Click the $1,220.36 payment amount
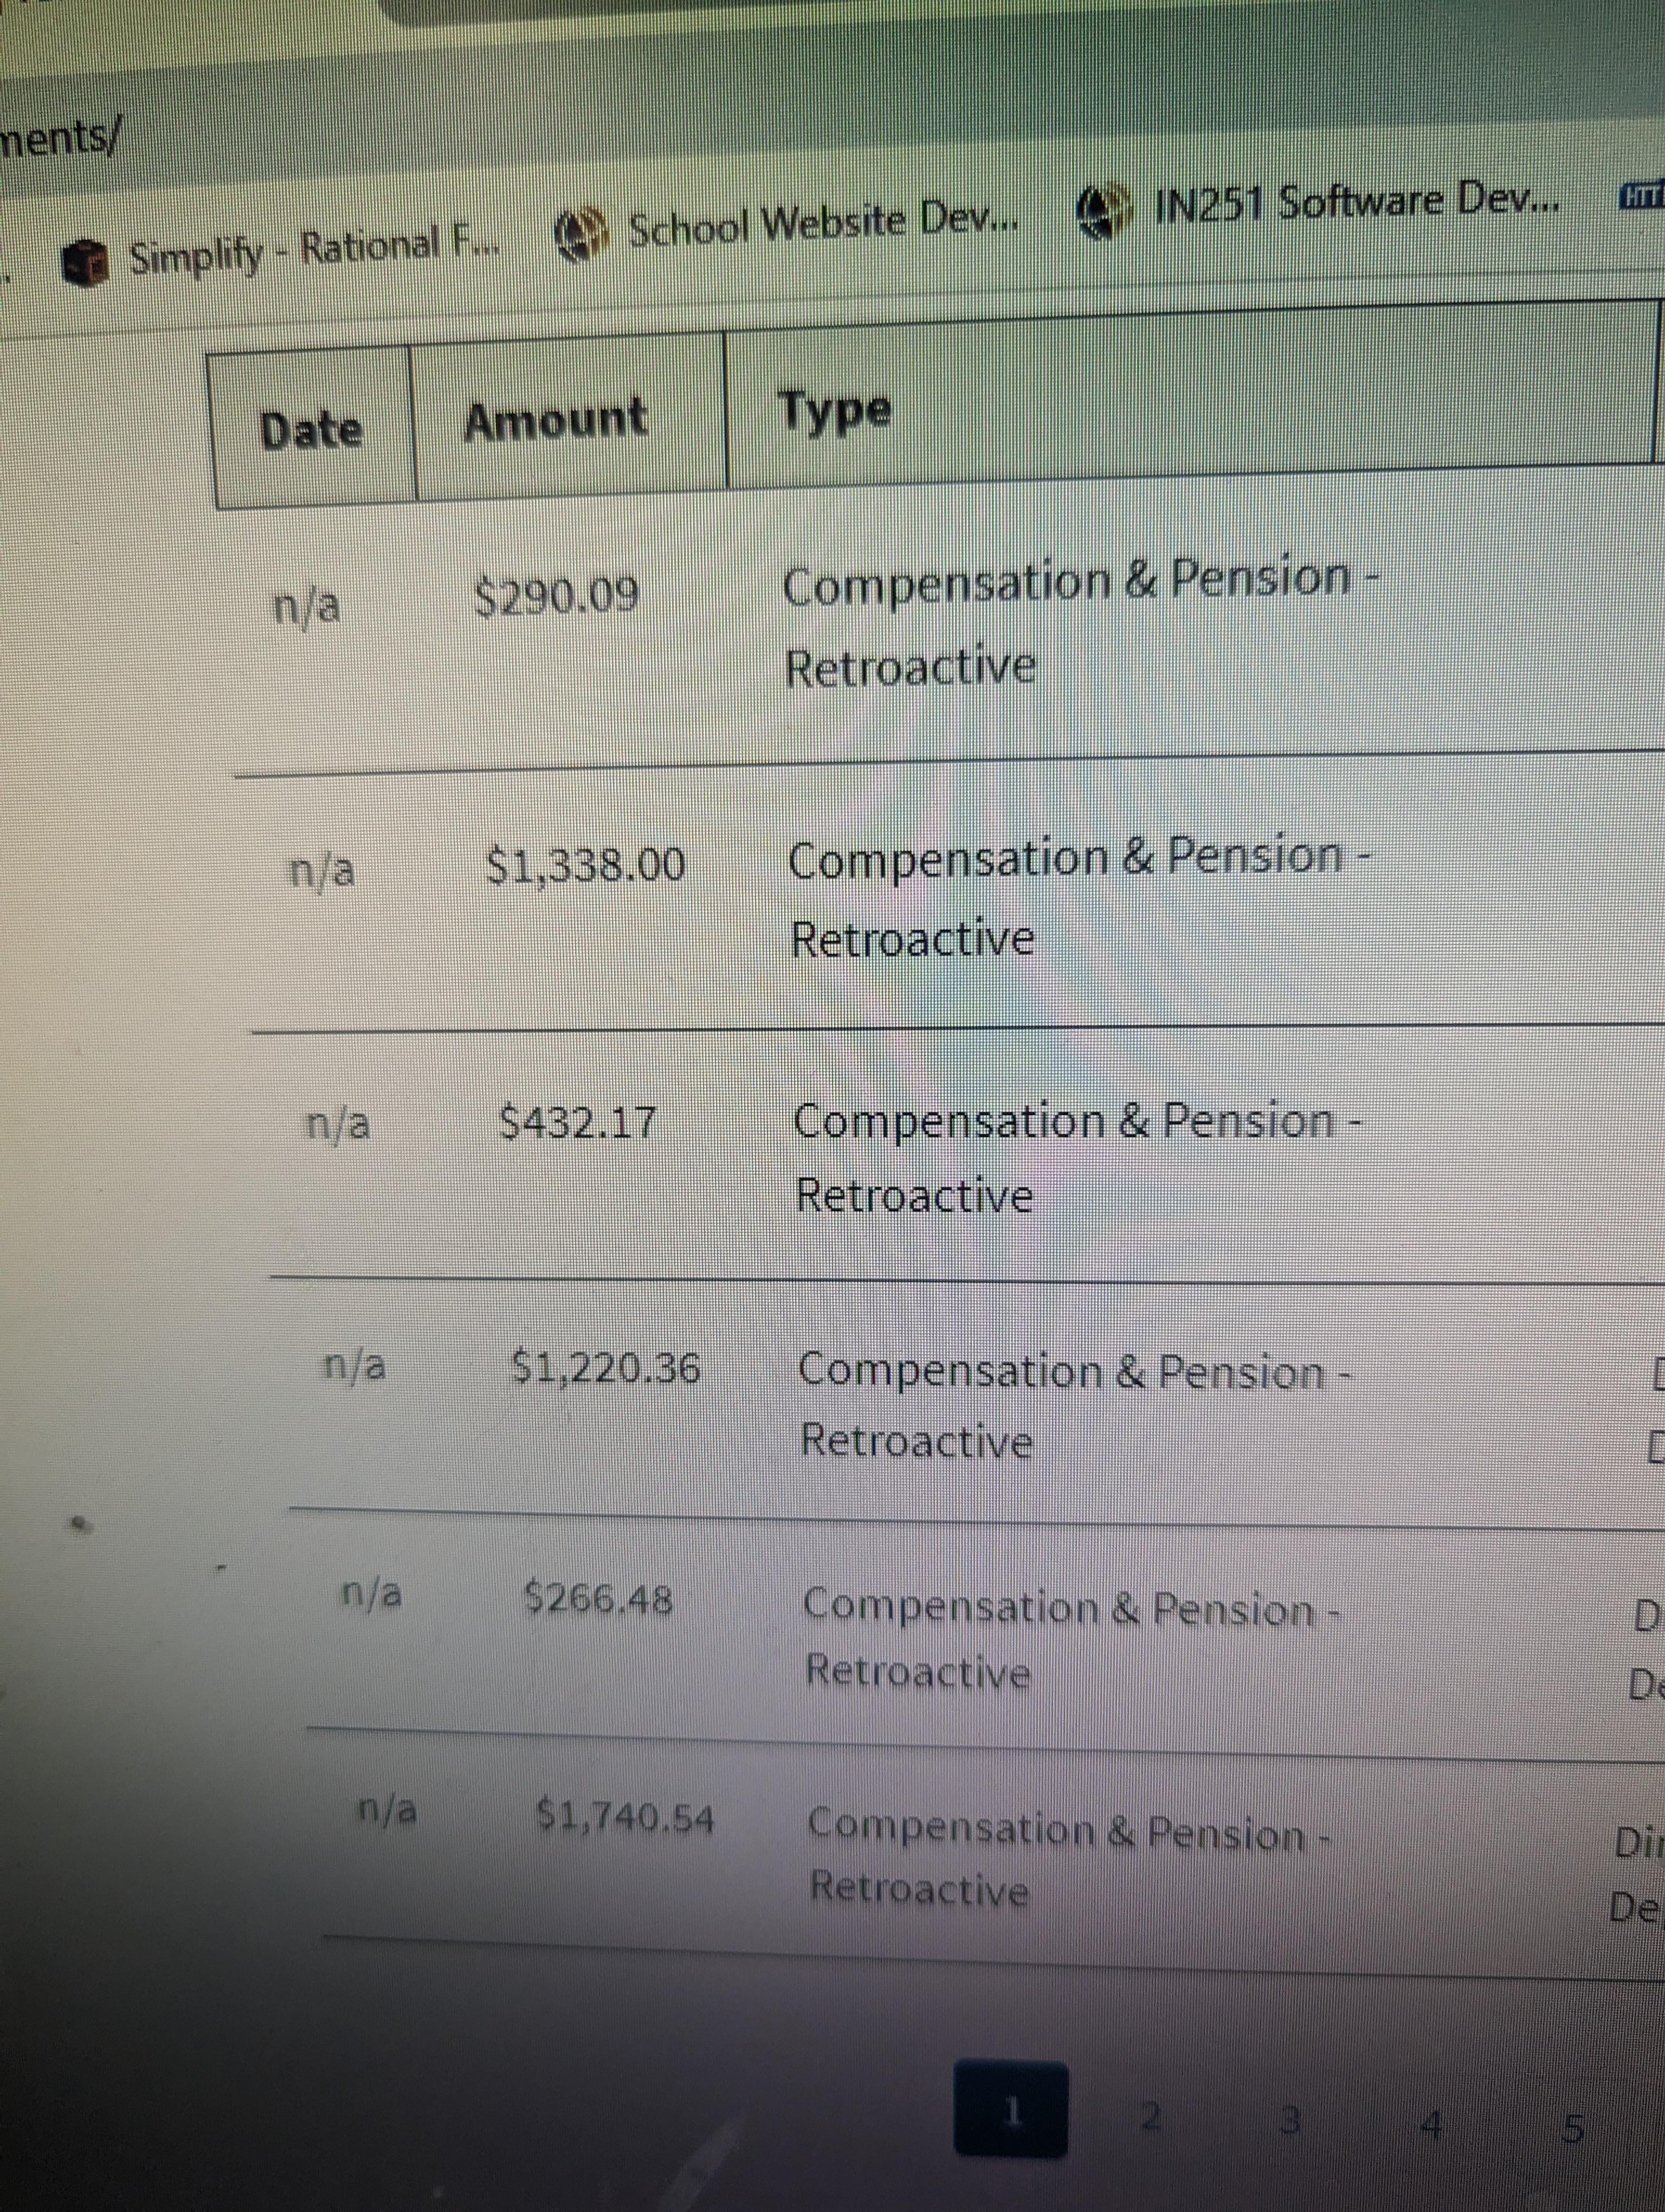The image size is (1665, 2212). pos(605,1367)
